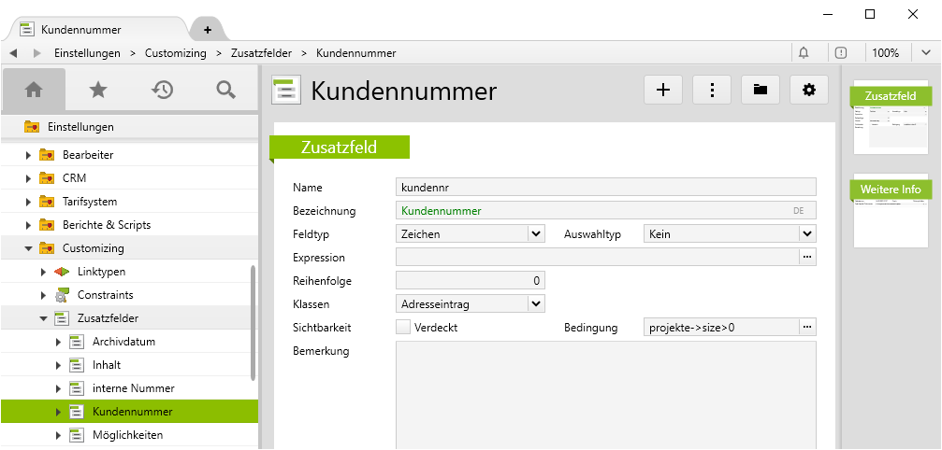
Task: Open the three-dot more options menu
Action: [x=712, y=90]
